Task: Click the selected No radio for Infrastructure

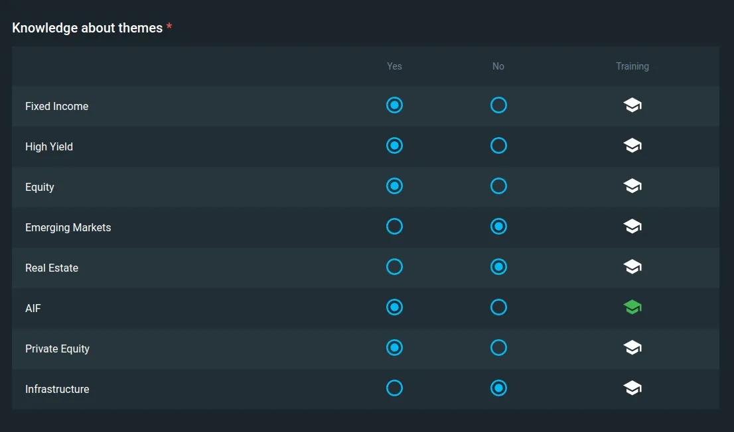Action: click(x=498, y=388)
